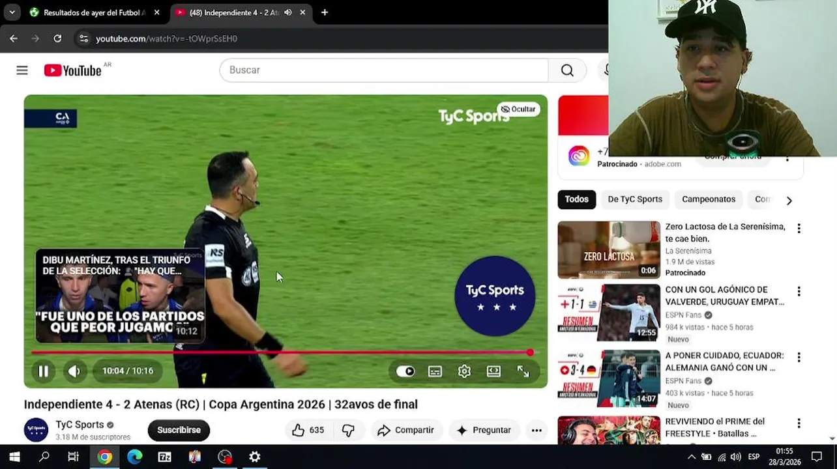The width and height of the screenshot is (837, 469).
Task: Share the video via Compartir
Action: click(x=405, y=430)
